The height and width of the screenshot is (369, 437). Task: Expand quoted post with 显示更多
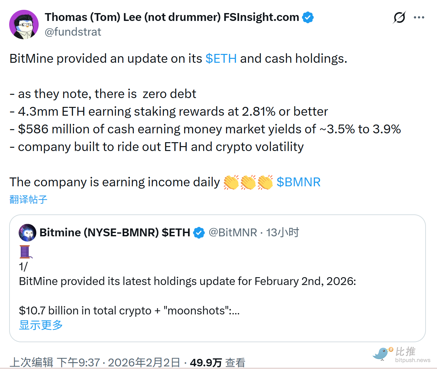tap(41, 325)
